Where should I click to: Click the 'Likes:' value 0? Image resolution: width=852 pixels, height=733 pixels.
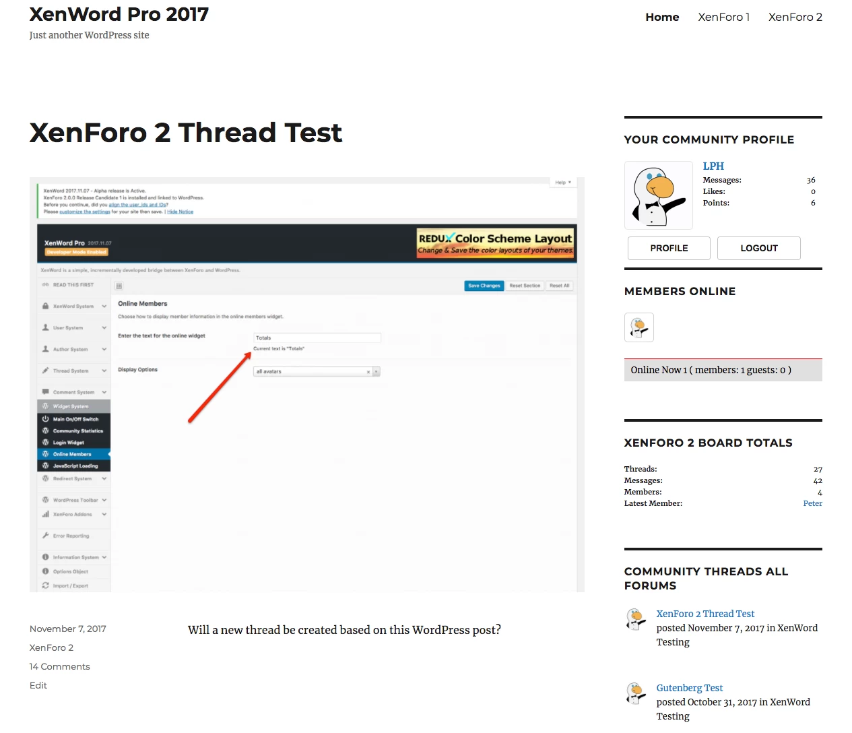813,191
